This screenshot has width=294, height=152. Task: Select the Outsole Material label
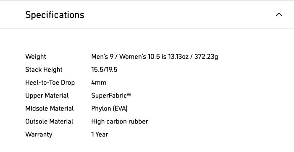[x=49, y=121]
